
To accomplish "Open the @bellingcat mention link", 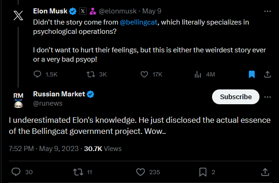I will pyautogui.click(x=139, y=22).
